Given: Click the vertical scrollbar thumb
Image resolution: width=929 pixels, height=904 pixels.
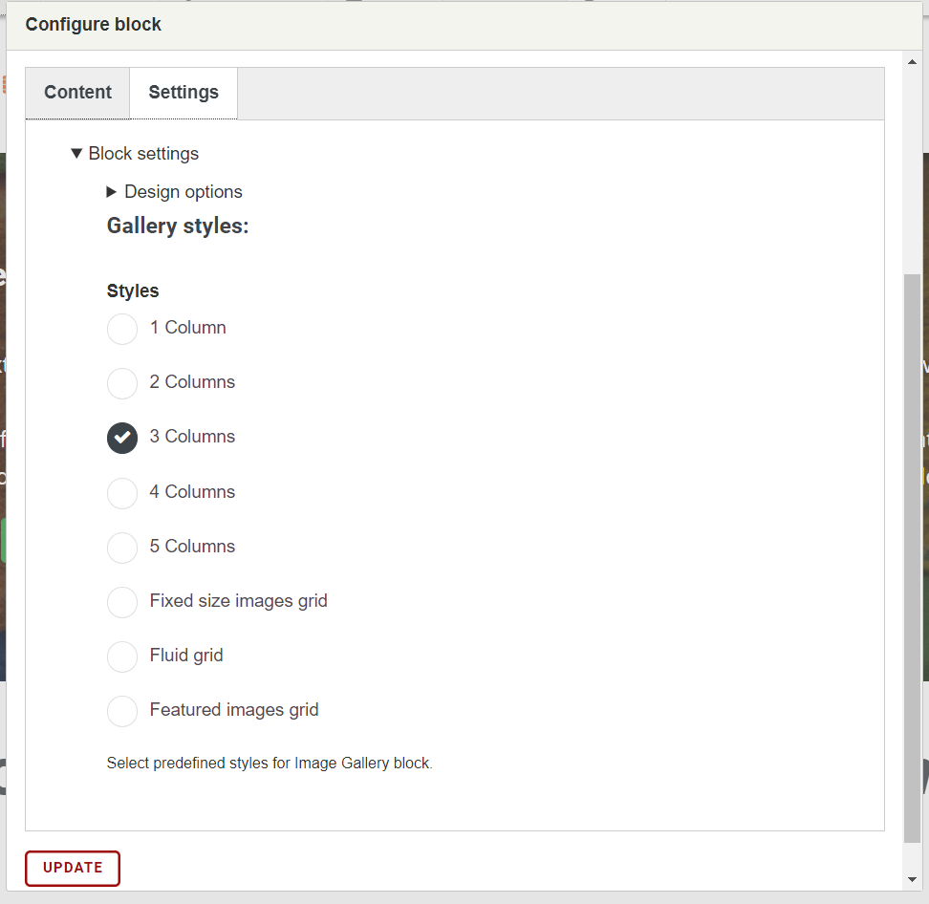Looking at the screenshot, I should (912, 557).
